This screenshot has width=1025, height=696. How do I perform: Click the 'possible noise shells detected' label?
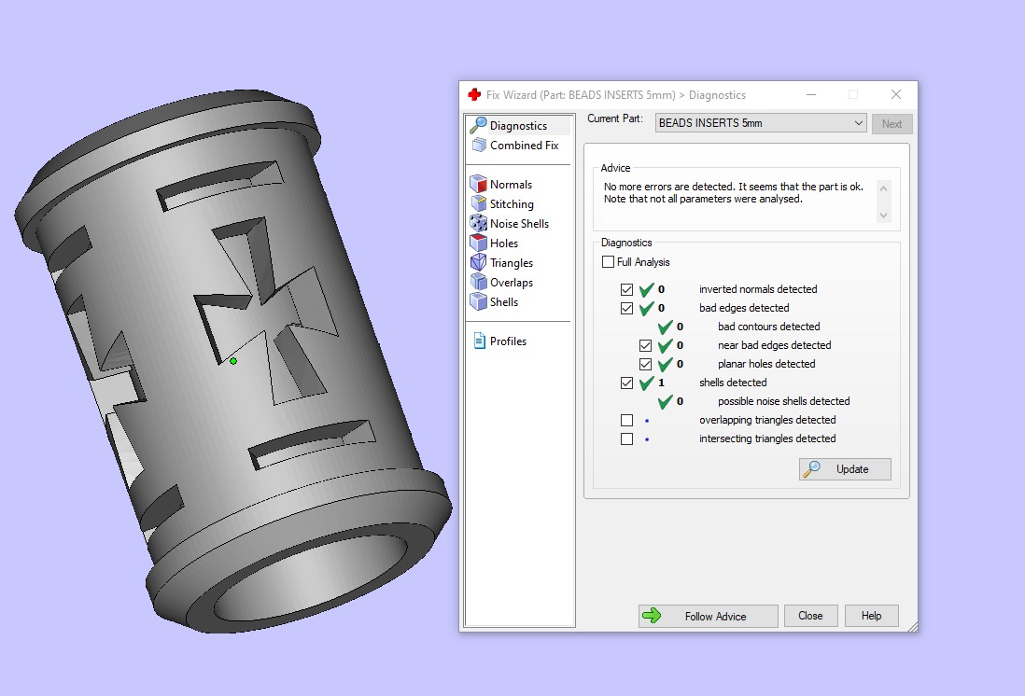(x=784, y=401)
